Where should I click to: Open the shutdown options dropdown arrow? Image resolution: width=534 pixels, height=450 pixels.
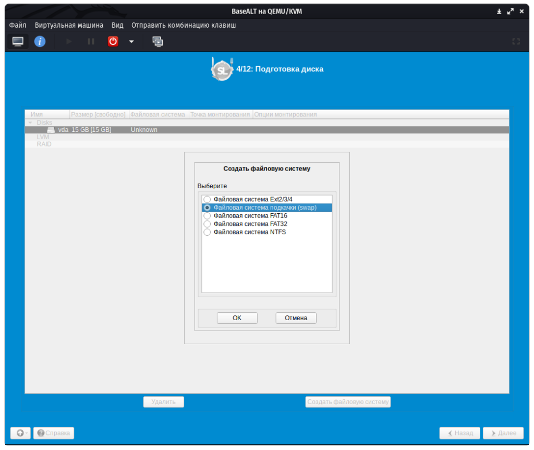click(x=131, y=41)
